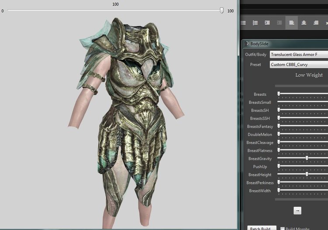
Task: Click the decrease indent icon
Action: [x=279, y=23]
